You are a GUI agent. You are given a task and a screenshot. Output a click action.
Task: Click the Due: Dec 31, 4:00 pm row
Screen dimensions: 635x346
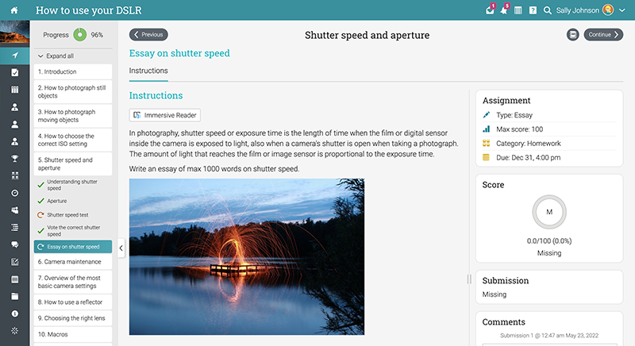tap(549, 157)
